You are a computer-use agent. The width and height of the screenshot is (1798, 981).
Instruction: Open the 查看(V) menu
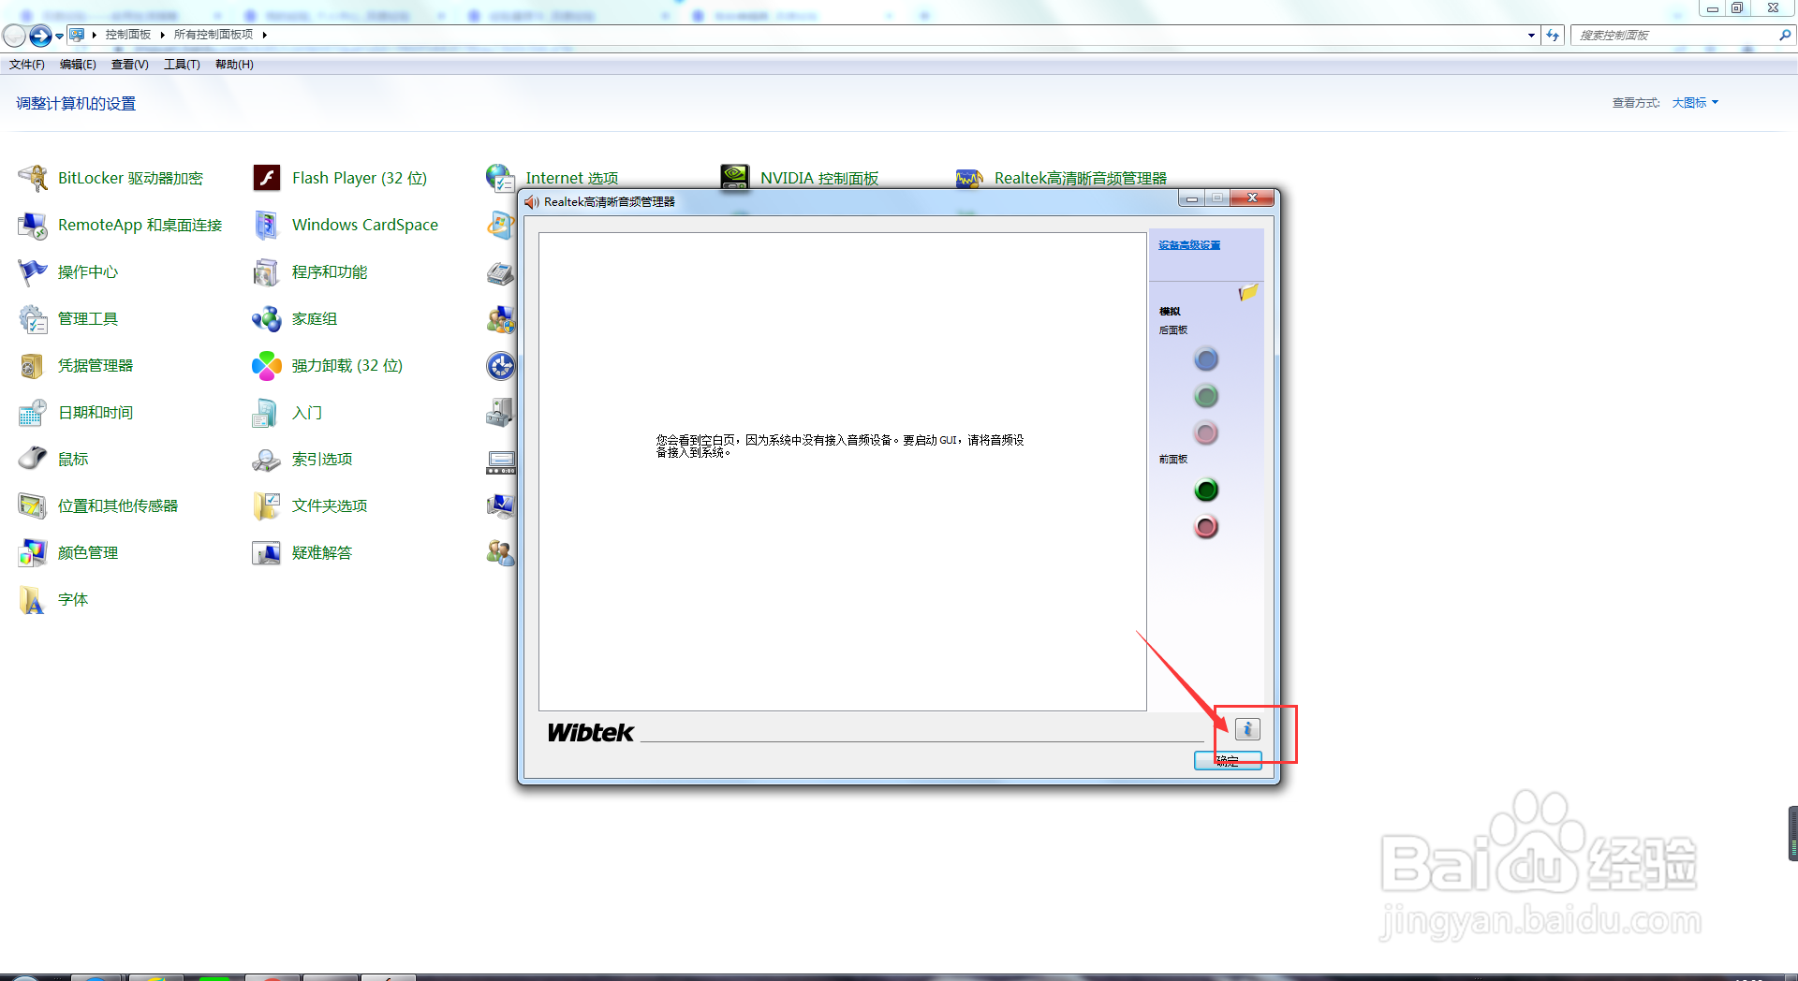130,65
